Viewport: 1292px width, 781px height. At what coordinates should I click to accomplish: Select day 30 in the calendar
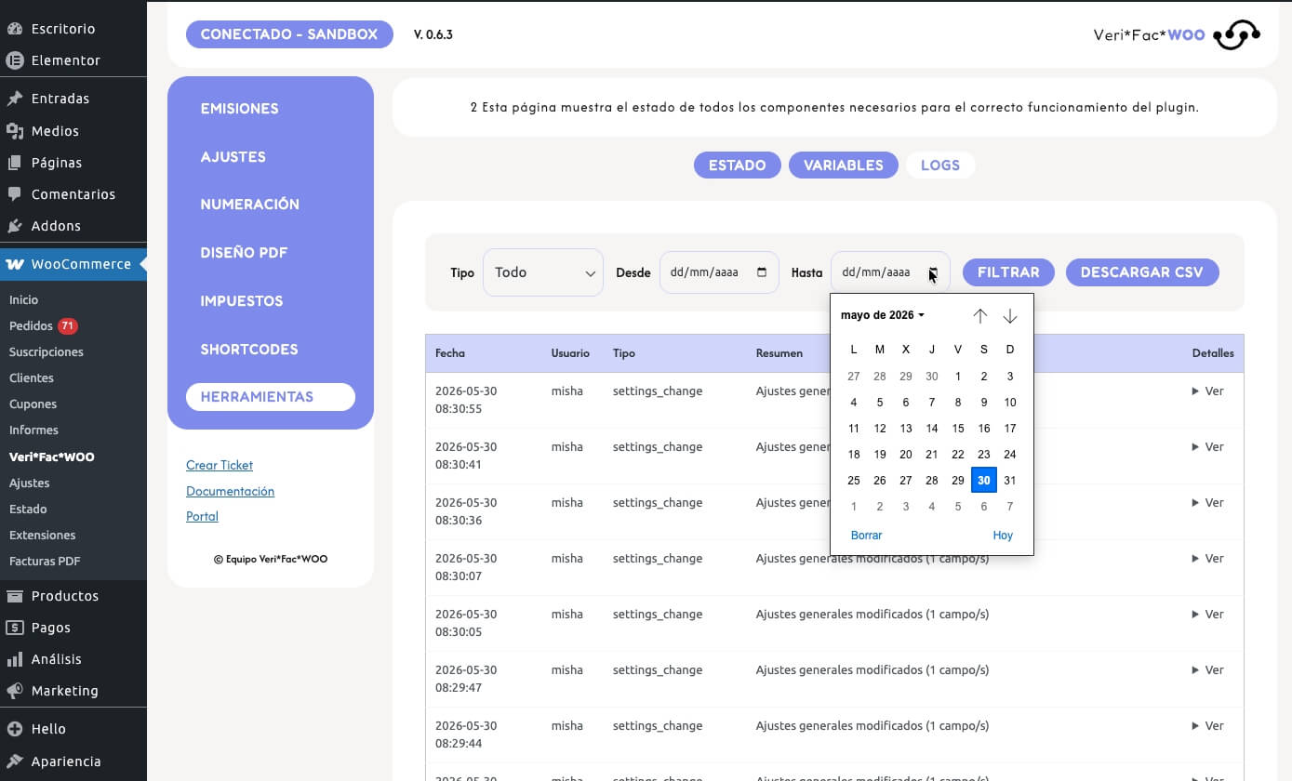click(x=984, y=481)
